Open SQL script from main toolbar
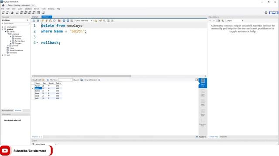This screenshot has height=156, width=279. coord(8,13)
